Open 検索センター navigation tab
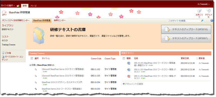The height and width of the screenshot is (97, 216). [60, 20]
